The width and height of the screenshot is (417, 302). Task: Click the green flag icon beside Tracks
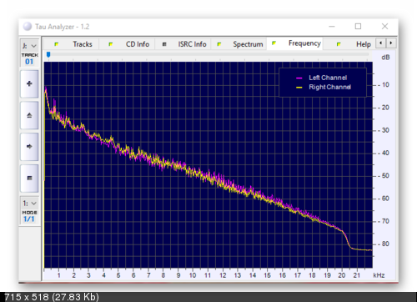[x=57, y=44]
